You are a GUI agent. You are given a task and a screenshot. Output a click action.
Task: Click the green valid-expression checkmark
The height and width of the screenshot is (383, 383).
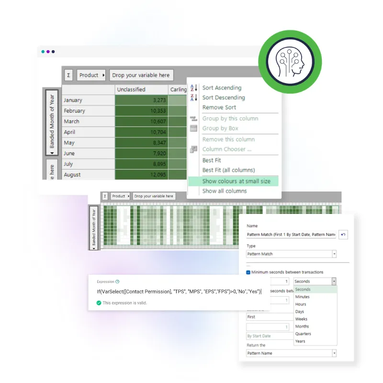click(99, 303)
